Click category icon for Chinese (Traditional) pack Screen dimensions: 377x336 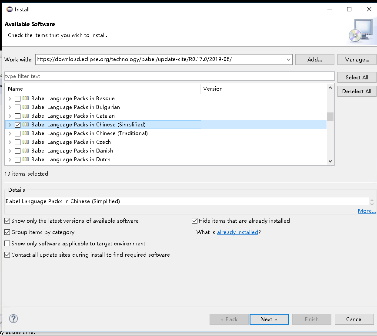pyautogui.click(x=26, y=133)
